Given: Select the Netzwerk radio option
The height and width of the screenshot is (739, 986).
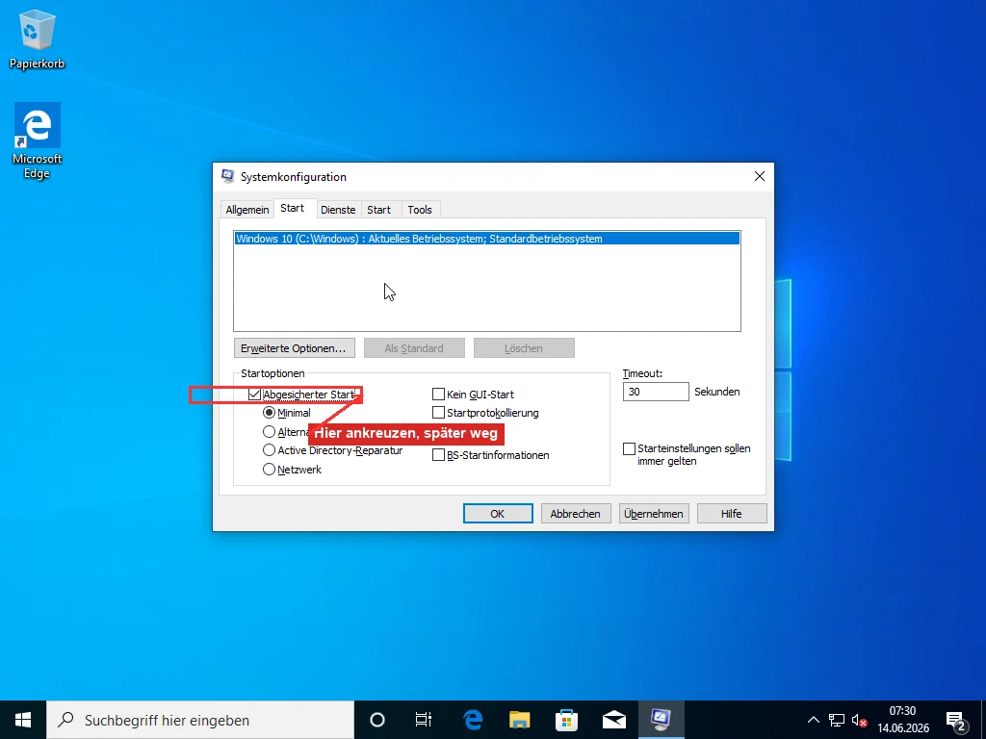Looking at the screenshot, I should [x=270, y=470].
